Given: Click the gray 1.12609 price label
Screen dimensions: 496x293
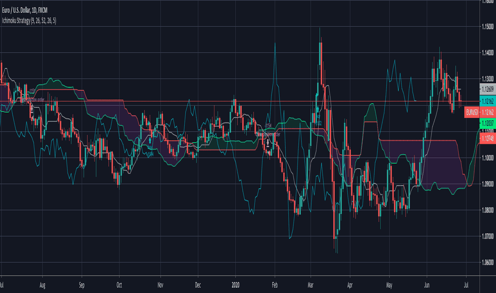Looking at the screenshot, I should (x=488, y=89).
